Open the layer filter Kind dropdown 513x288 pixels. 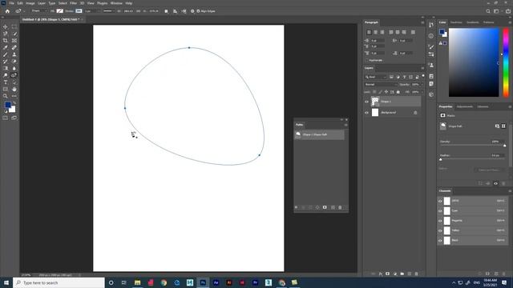click(376, 77)
